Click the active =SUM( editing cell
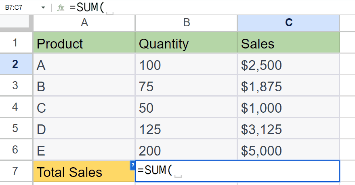Screen dimensions: 355x185 pos(237,171)
